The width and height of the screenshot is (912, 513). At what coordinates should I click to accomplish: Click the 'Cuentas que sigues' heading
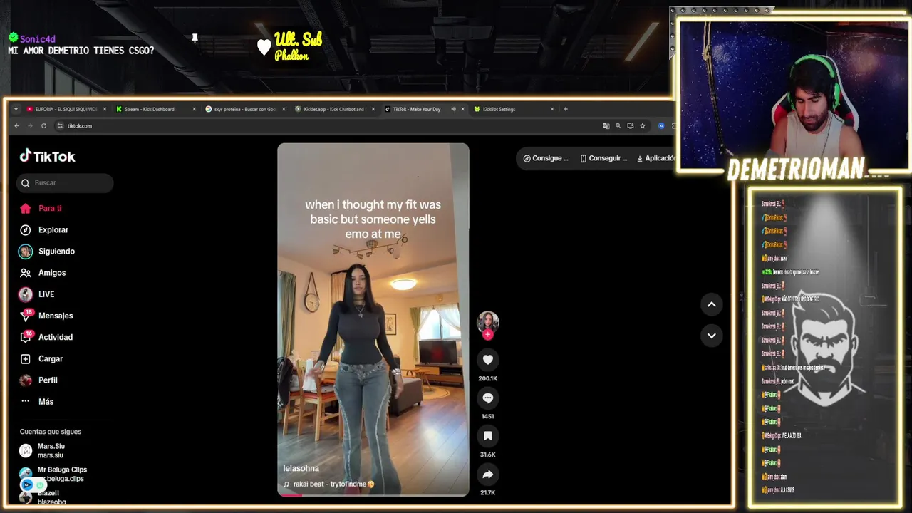click(51, 432)
